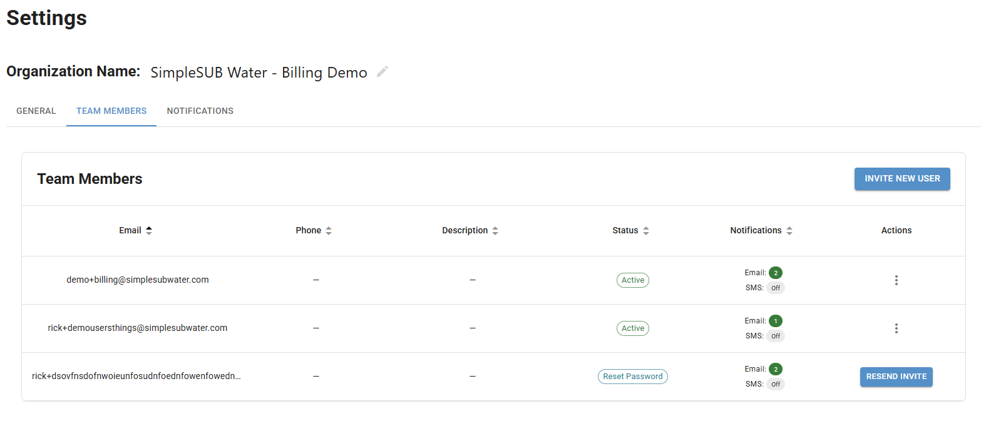The width and height of the screenshot is (986, 431).
Task: Click the Actions column header
Action: (x=896, y=230)
